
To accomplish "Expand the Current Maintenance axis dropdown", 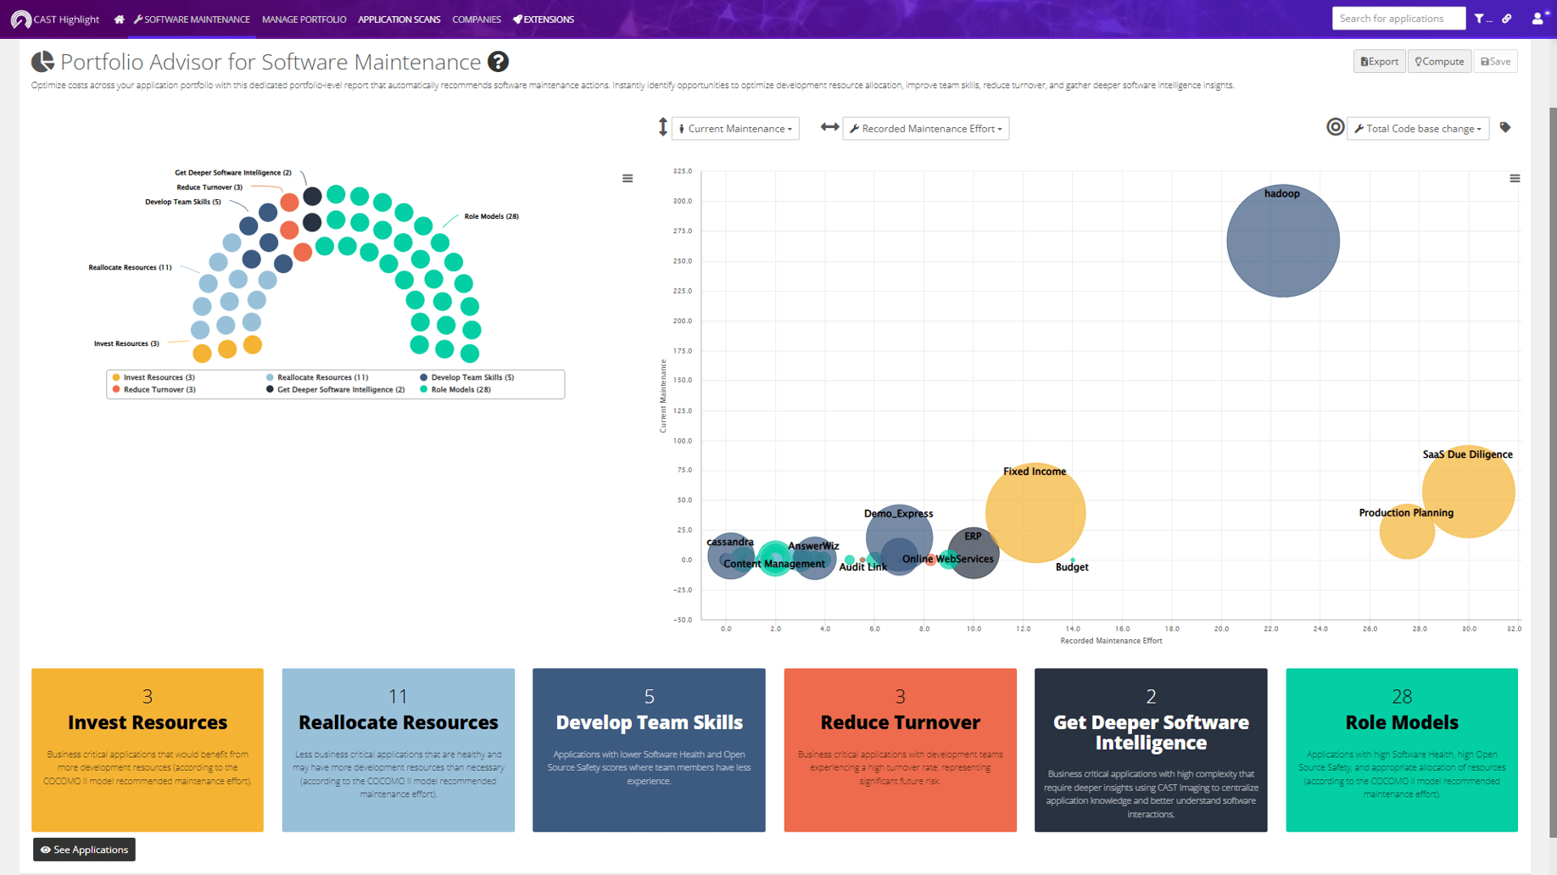I will (x=735, y=129).
